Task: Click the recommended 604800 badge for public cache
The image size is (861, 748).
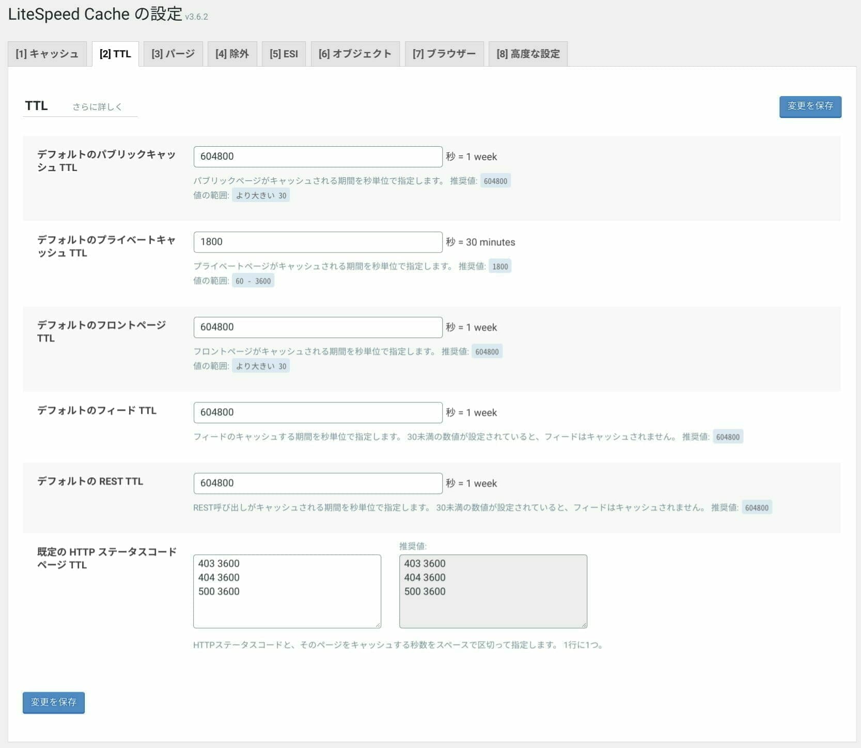Action: (x=495, y=181)
